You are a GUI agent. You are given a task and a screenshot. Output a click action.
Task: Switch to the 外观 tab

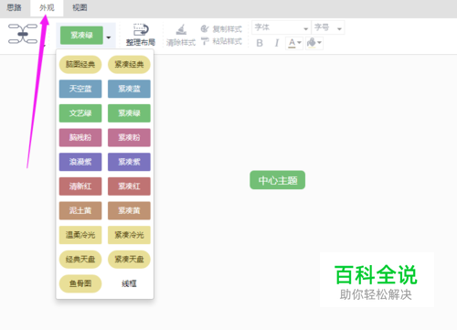(47, 7)
